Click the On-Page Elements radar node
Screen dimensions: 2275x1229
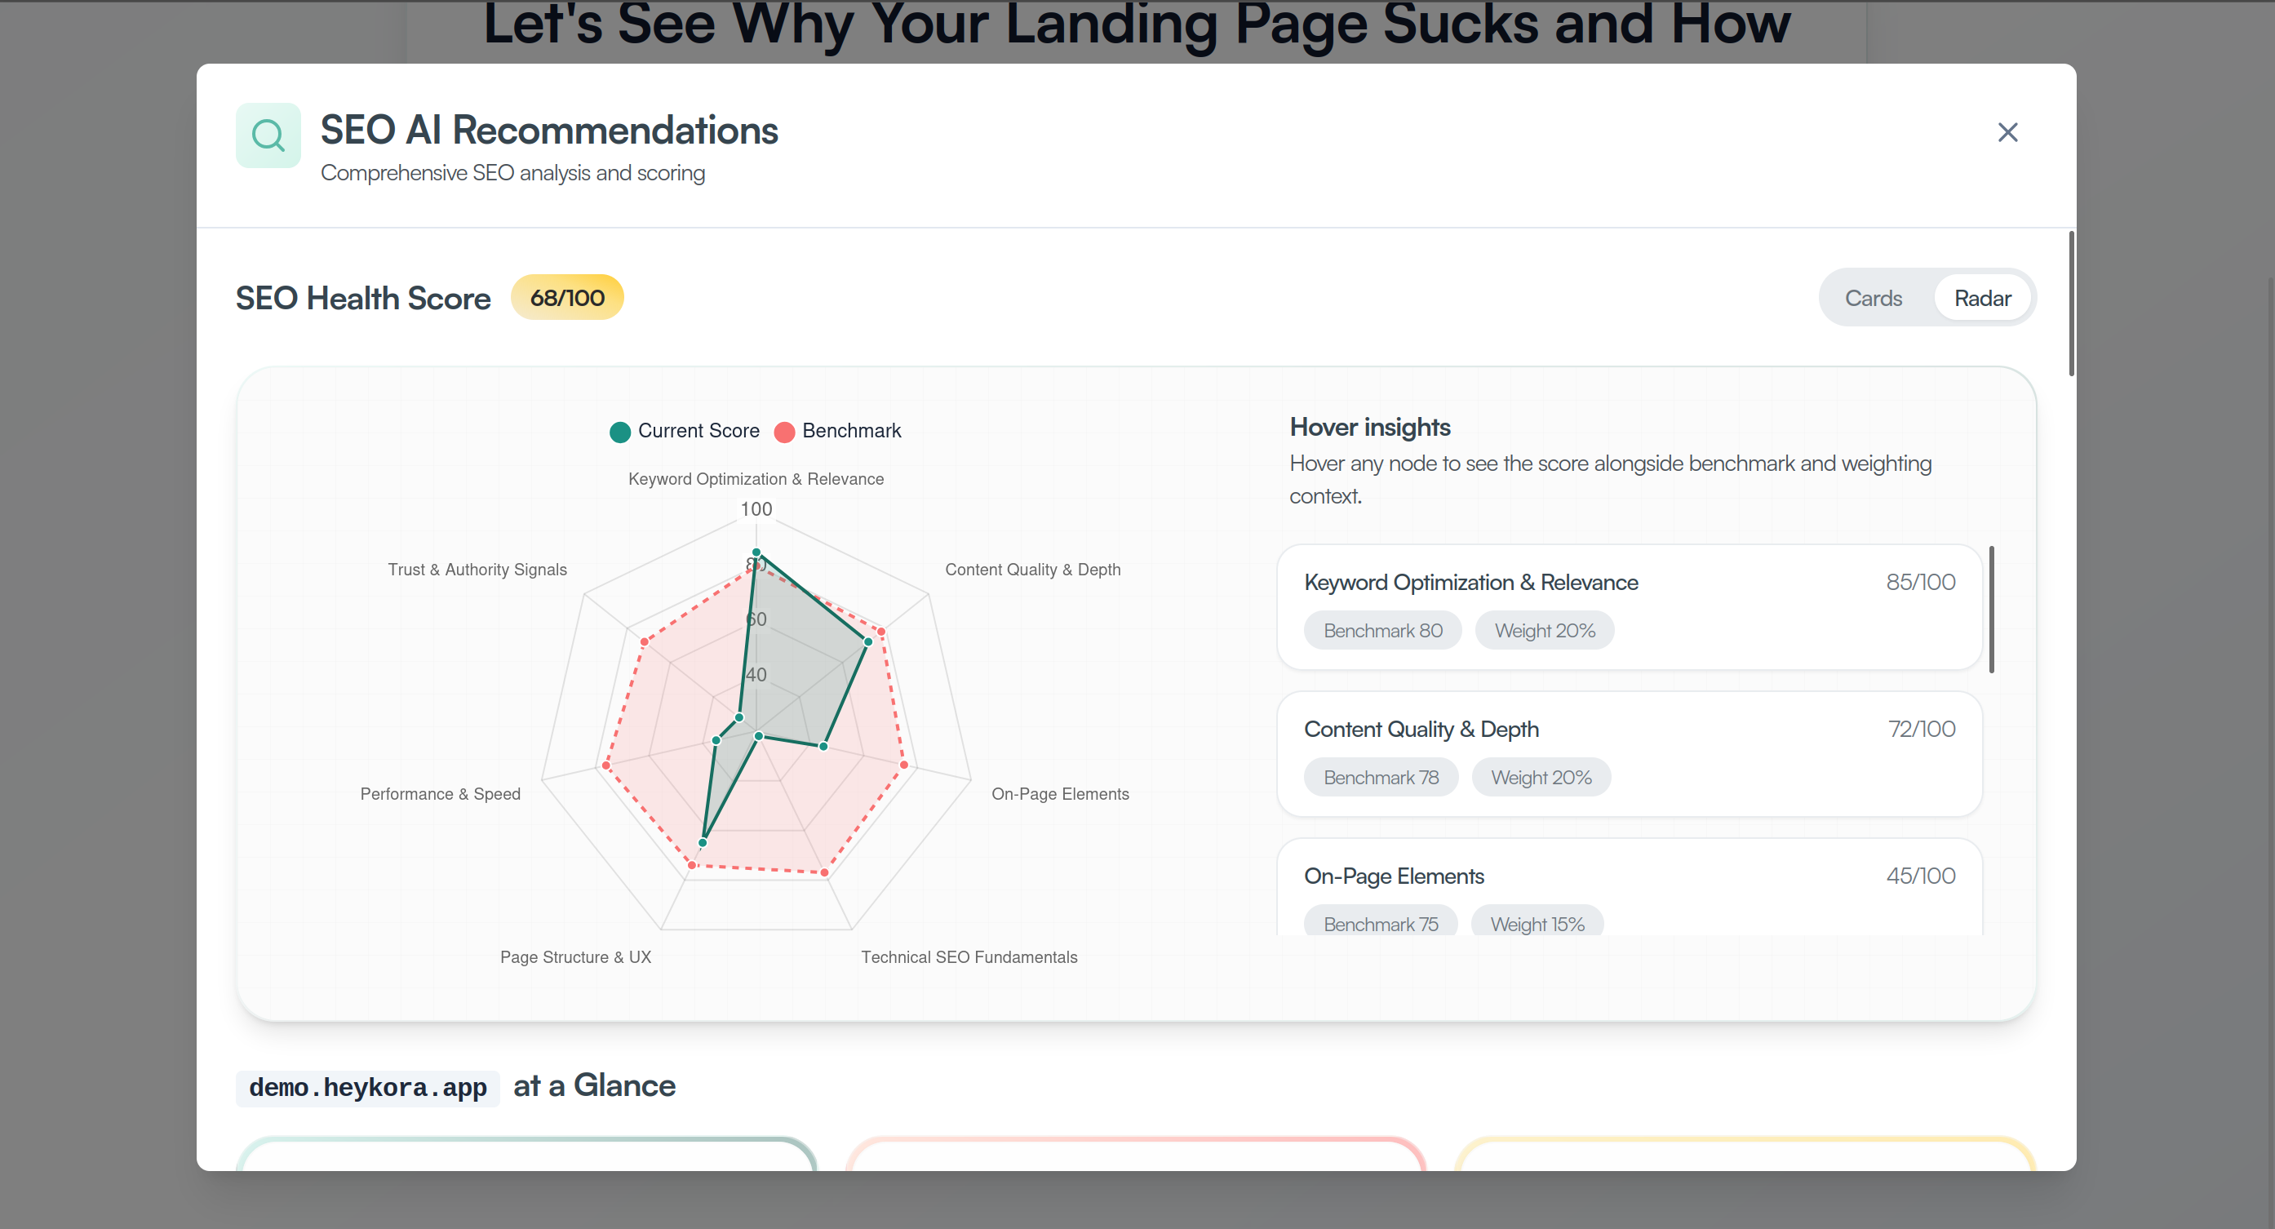pyautogui.click(x=824, y=747)
